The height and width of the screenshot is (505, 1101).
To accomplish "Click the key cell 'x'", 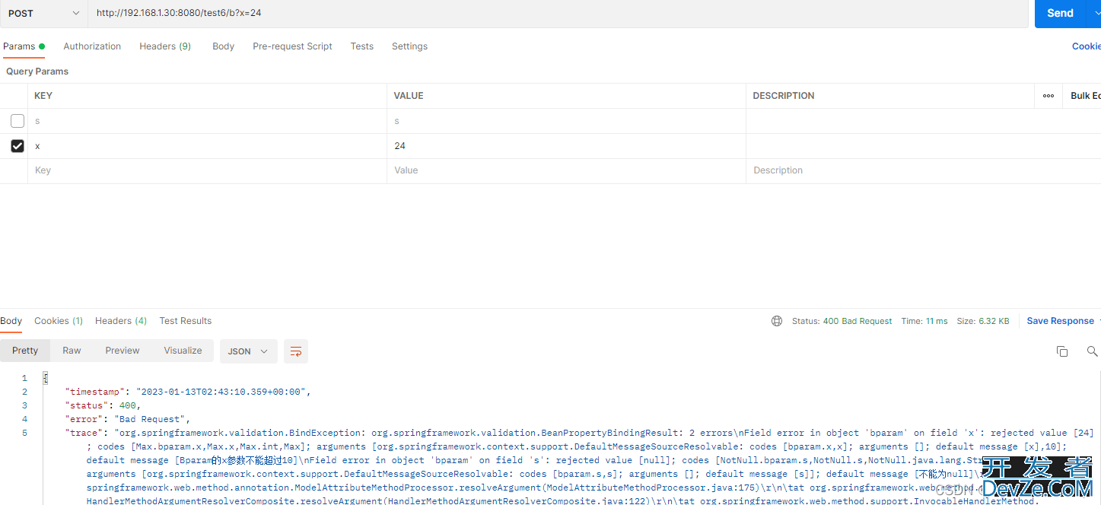I will pos(207,146).
